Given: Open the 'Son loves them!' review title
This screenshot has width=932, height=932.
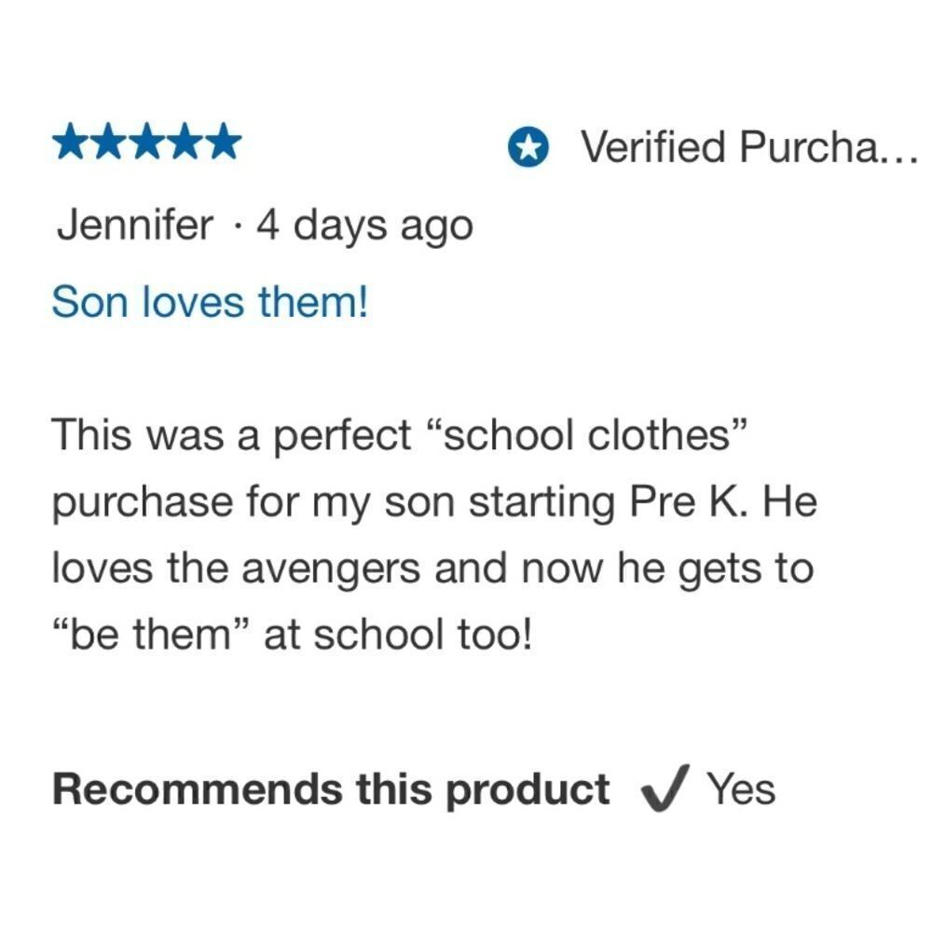Looking at the screenshot, I should click(210, 302).
